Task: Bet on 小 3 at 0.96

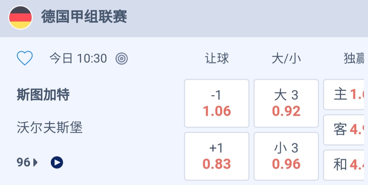Action: (286, 156)
